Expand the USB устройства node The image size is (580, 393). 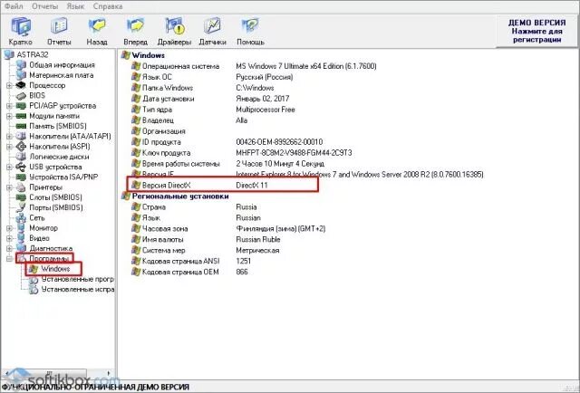point(9,168)
